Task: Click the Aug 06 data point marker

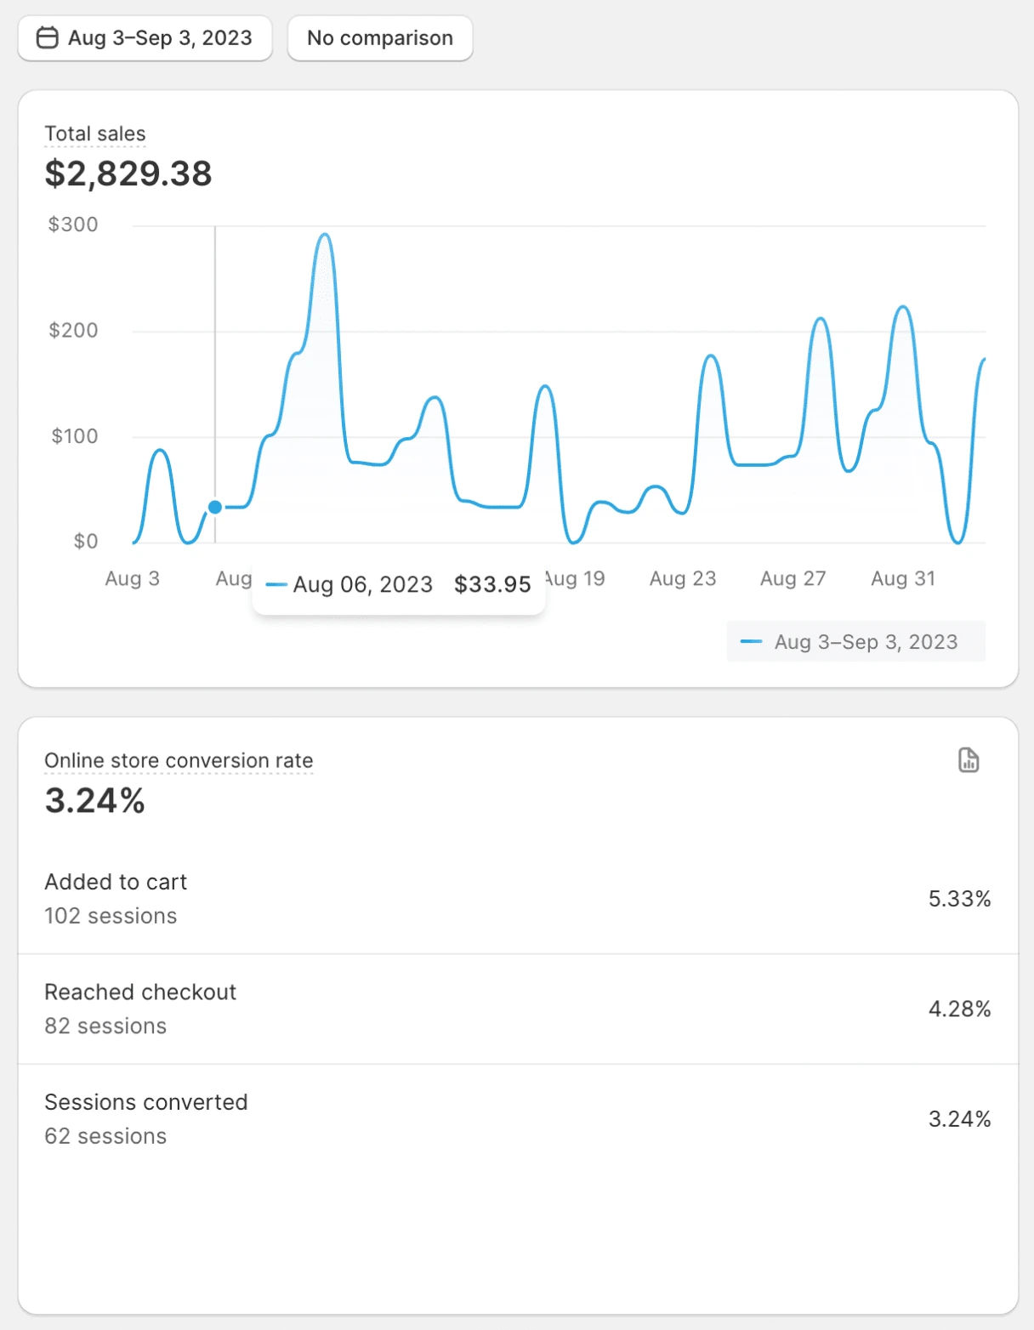Action: 215,508
